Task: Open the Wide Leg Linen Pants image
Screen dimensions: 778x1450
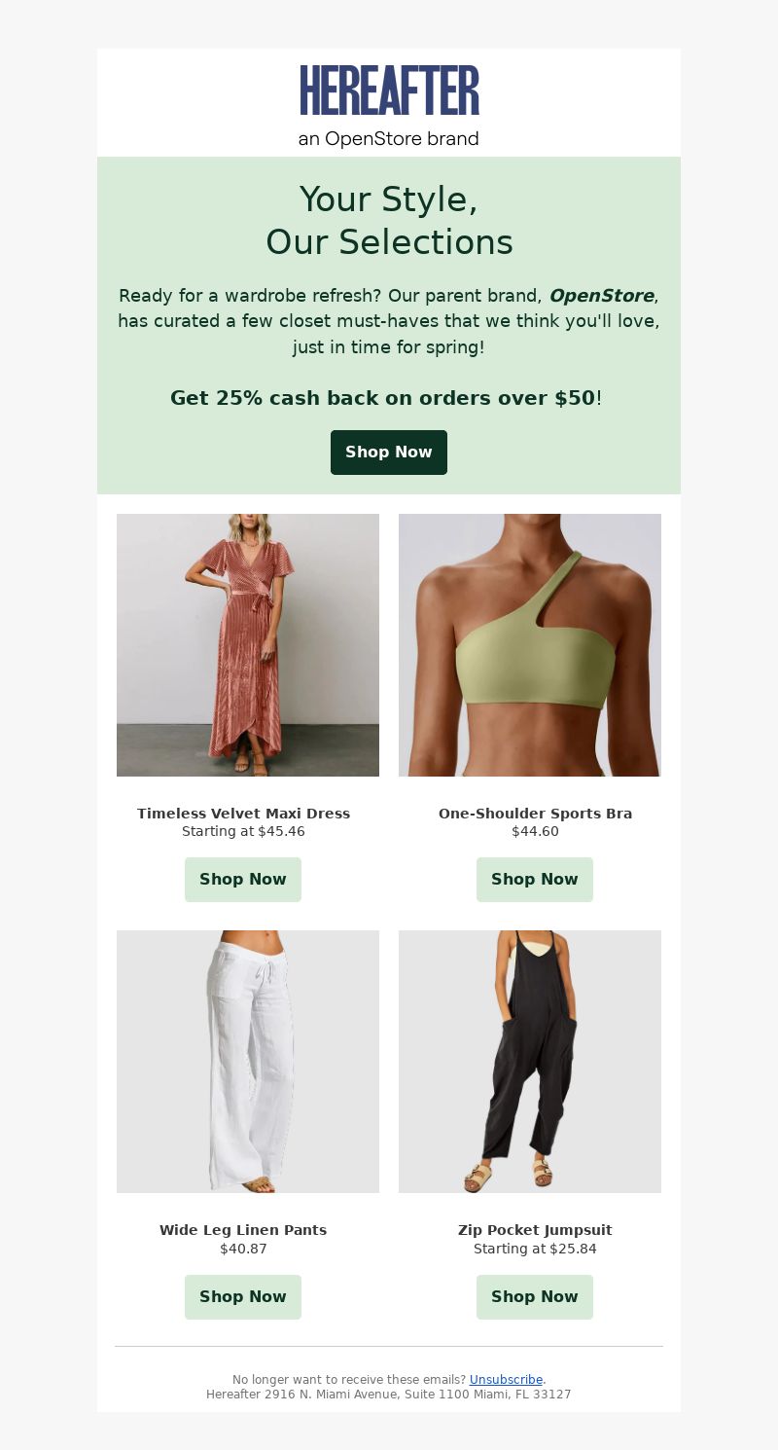Action: [x=248, y=1062]
